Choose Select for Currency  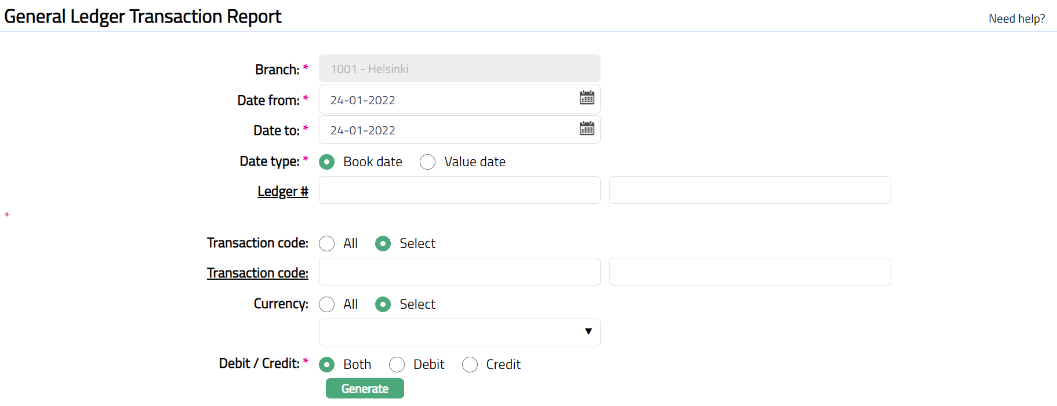[383, 305]
